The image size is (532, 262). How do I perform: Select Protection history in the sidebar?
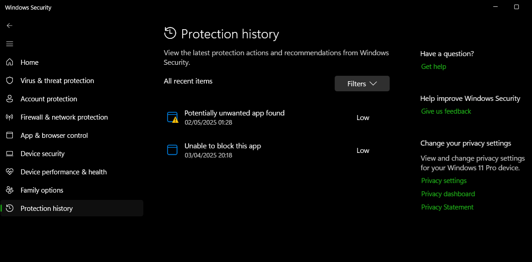coord(46,208)
